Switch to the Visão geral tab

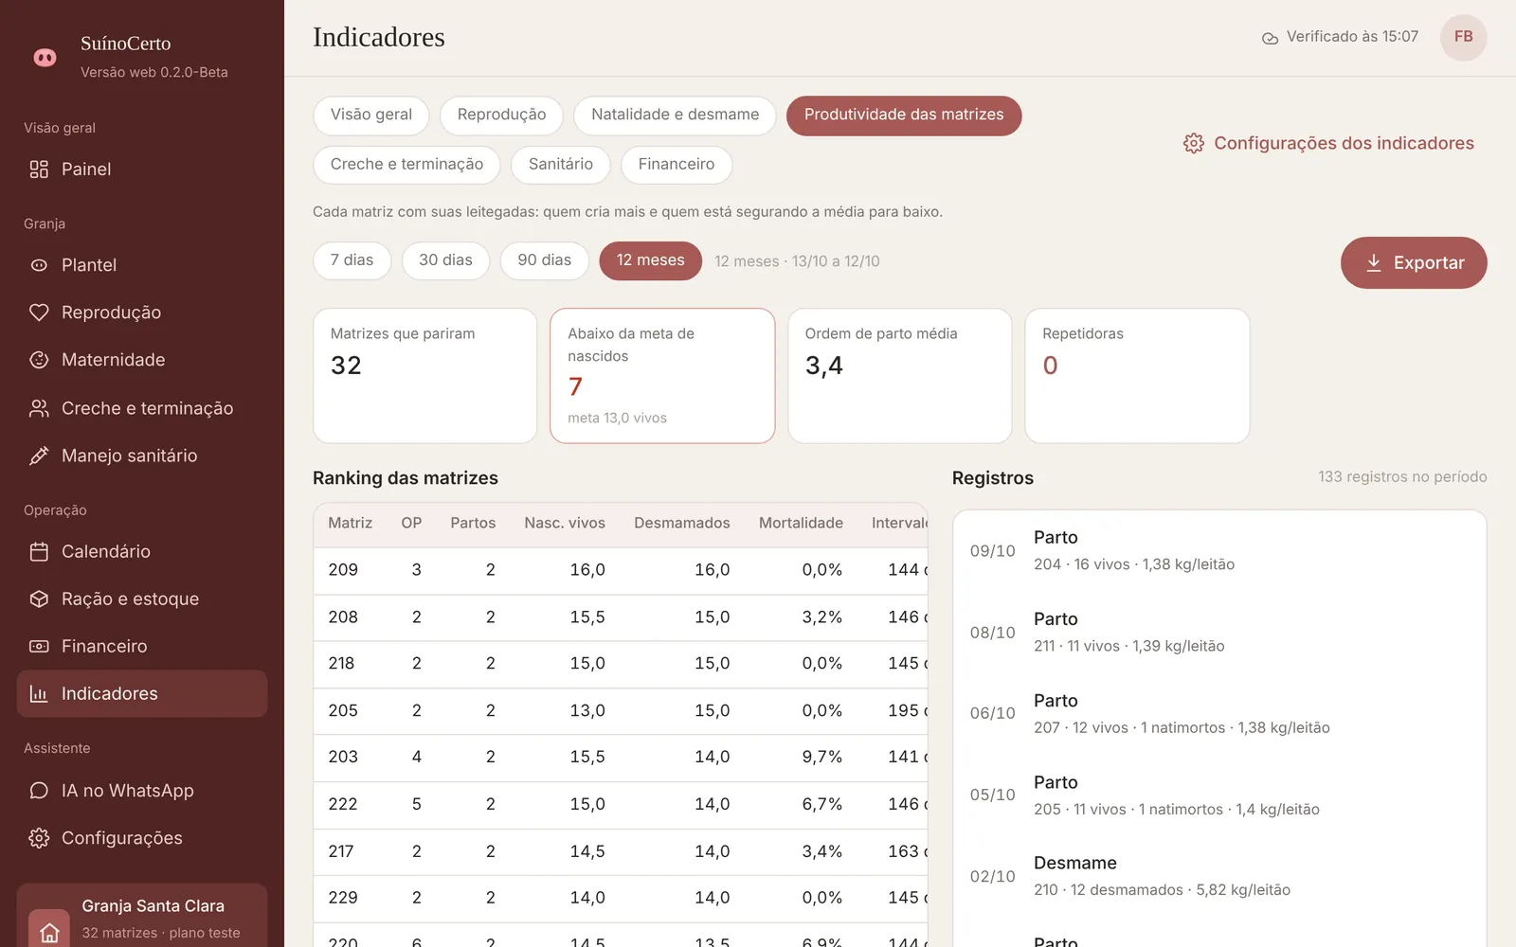click(371, 115)
